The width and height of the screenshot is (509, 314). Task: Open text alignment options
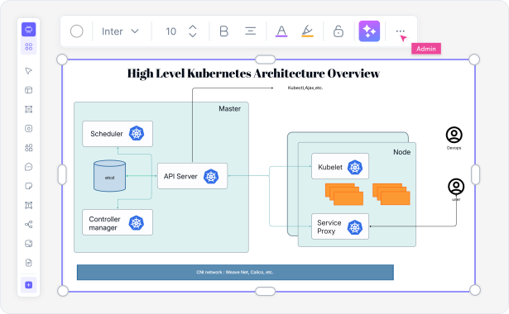coord(250,31)
